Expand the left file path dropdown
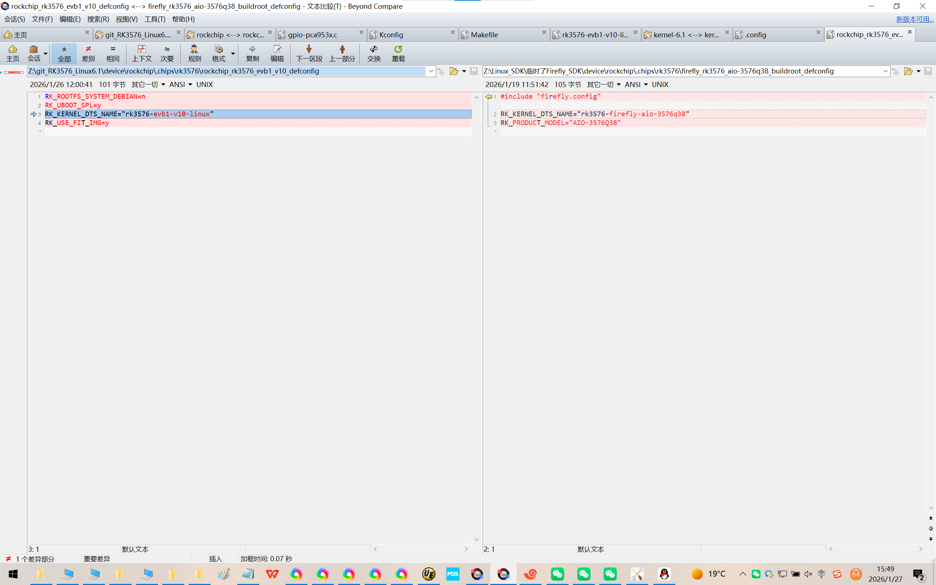This screenshot has width=936, height=585. (431, 71)
